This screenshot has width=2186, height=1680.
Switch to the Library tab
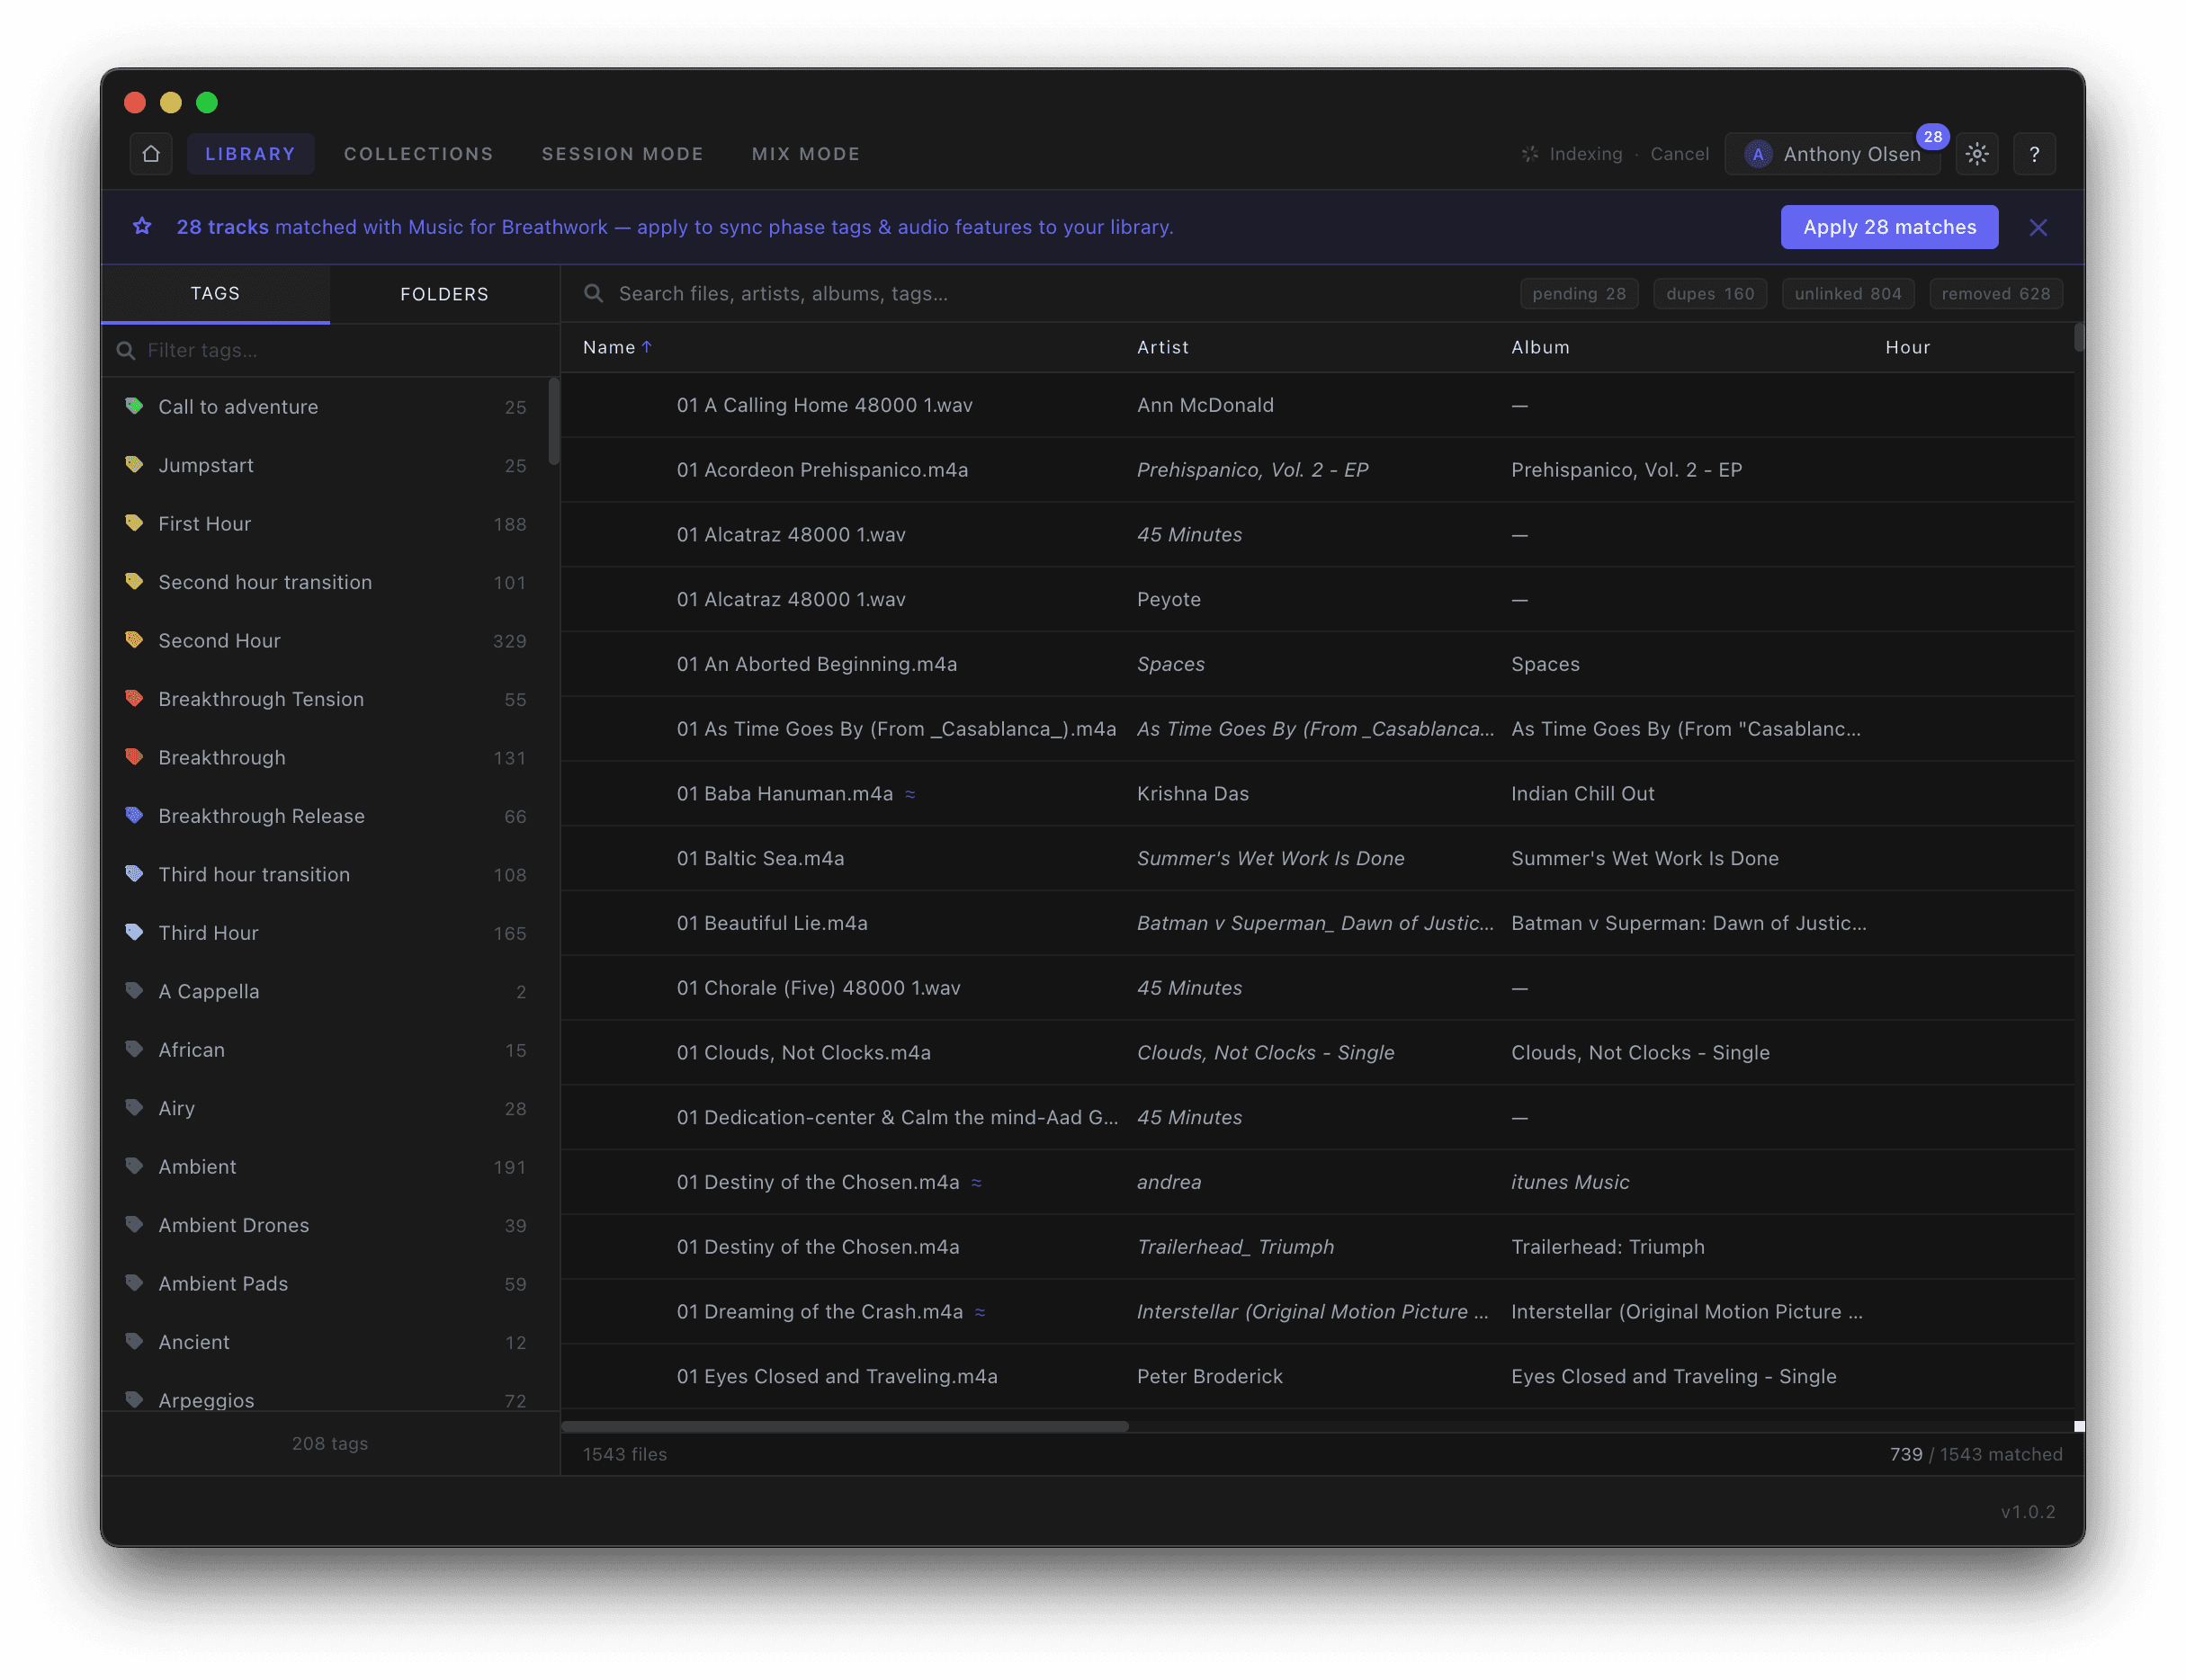click(x=250, y=154)
